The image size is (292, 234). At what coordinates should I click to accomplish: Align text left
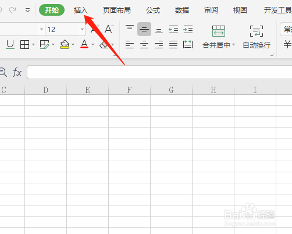(130, 45)
